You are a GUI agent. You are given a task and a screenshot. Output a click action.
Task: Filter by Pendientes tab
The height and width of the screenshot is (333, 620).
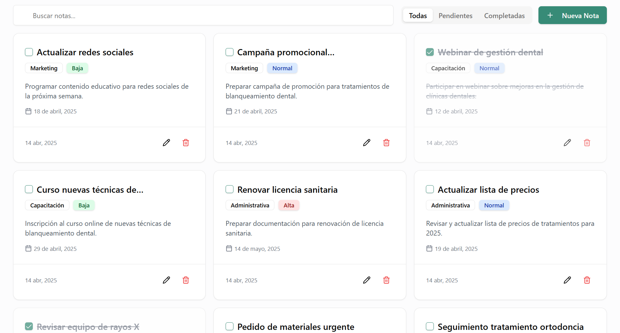(455, 15)
